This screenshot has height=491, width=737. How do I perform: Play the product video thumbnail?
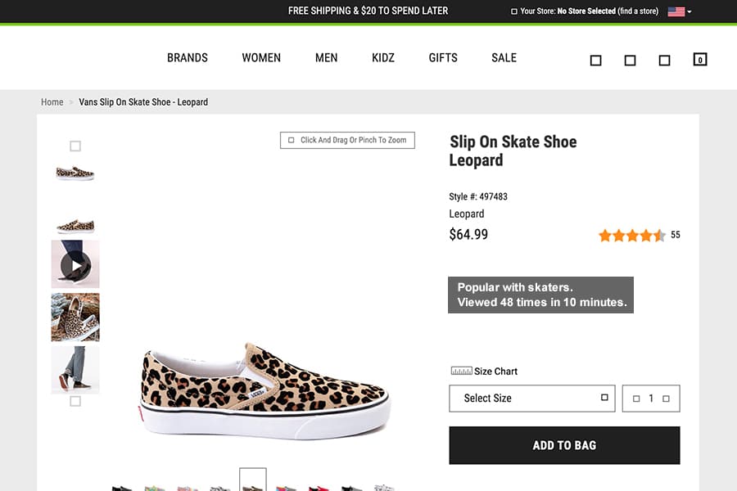pyautogui.click(x=75, y=264)
